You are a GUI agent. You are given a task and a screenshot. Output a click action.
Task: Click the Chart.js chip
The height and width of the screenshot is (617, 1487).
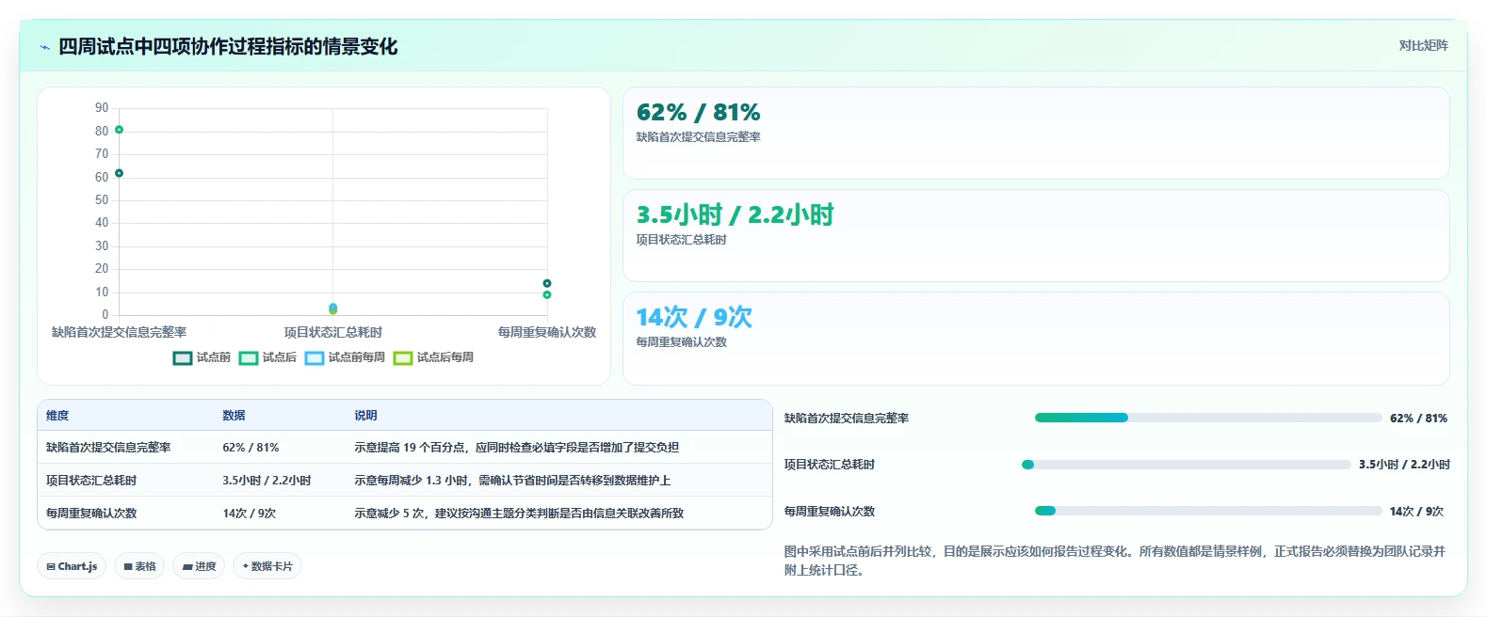[x=73, y=566]
